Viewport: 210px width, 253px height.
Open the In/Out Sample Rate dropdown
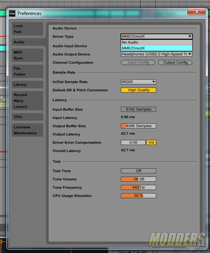(x=138, y=82)
